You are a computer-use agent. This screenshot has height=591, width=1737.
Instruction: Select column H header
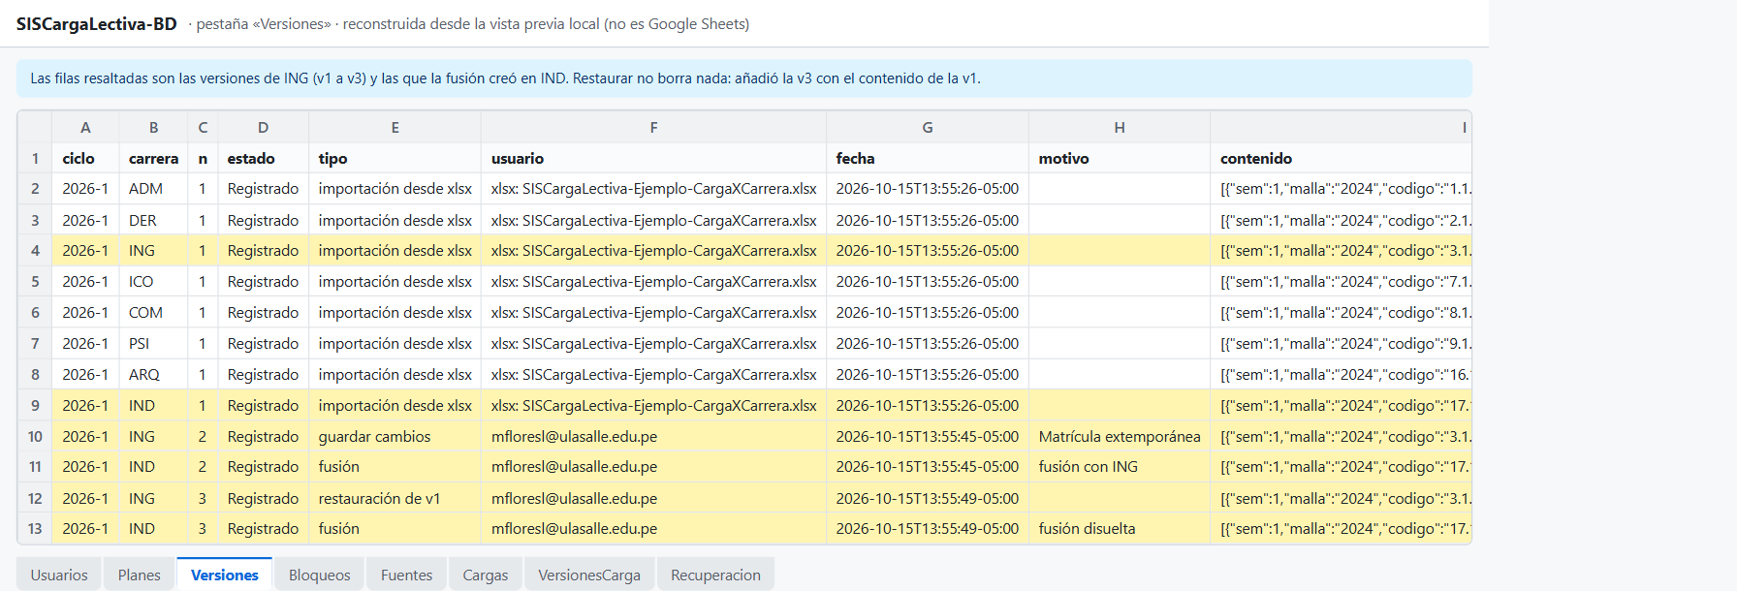(1120, 127)
